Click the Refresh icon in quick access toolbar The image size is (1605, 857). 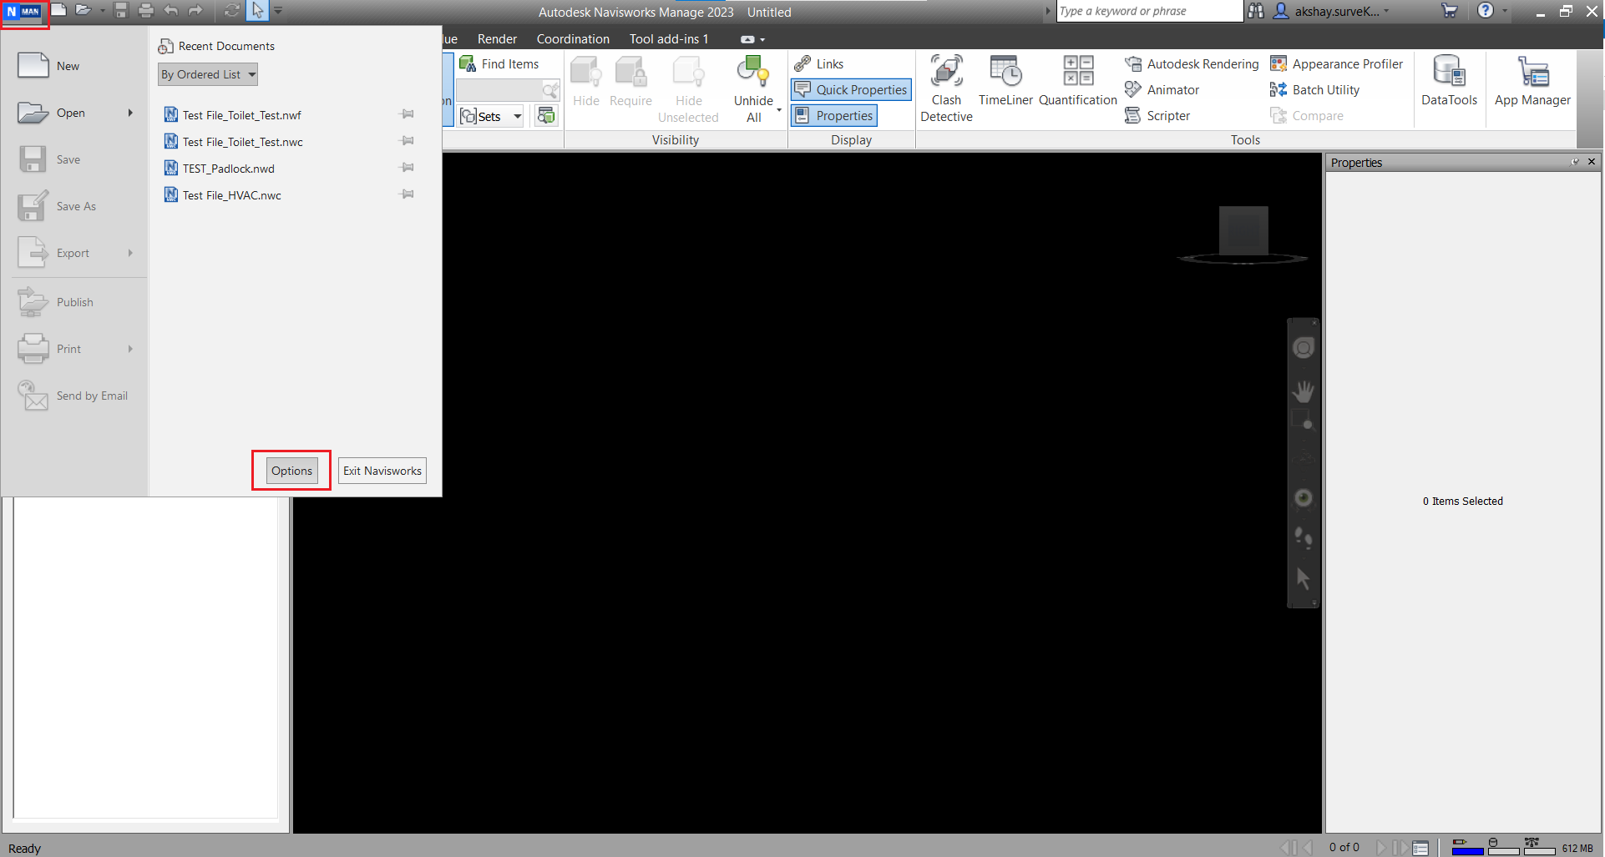232,10
